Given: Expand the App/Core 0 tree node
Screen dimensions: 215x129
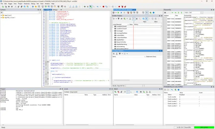Looking at the screenshot, I should click(x=1, y=15).
